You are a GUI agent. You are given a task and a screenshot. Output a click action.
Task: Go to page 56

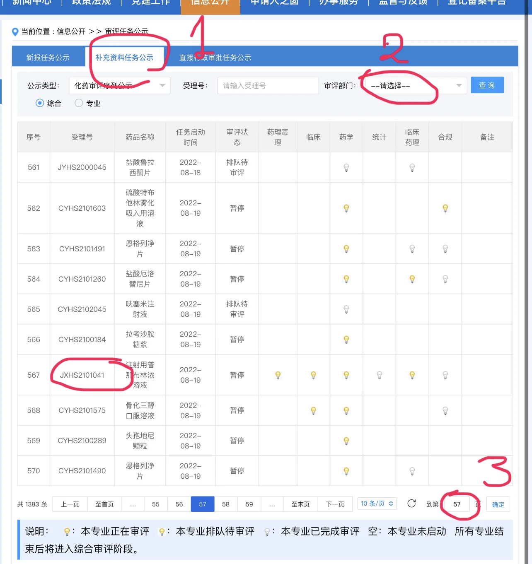tap(179, 504)
